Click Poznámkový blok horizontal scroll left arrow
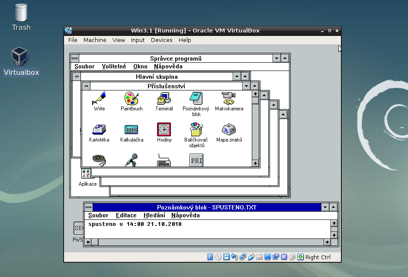 [88, 242]
